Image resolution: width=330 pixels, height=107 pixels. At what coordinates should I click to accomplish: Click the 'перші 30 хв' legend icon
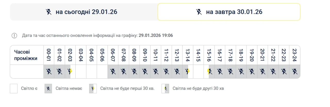(93, 88)
